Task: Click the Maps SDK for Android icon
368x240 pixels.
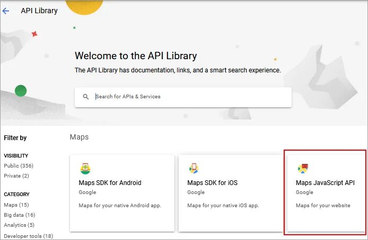Action: click(85, 169)
